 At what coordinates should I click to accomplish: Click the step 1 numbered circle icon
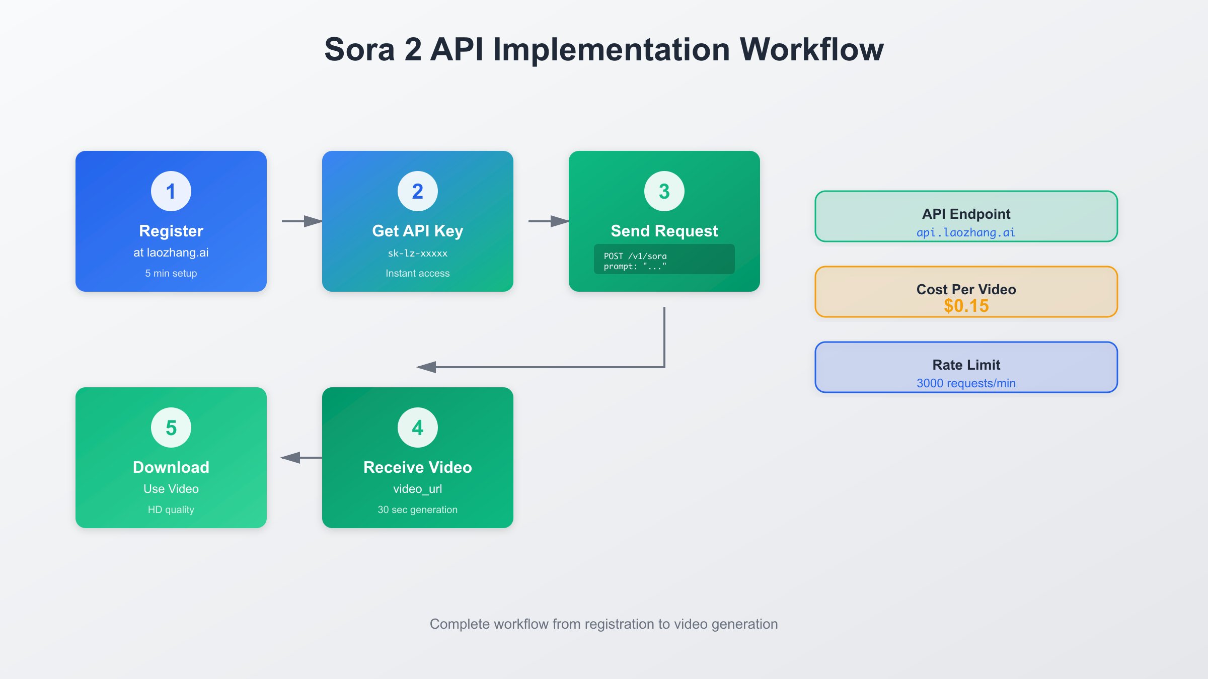171,190
